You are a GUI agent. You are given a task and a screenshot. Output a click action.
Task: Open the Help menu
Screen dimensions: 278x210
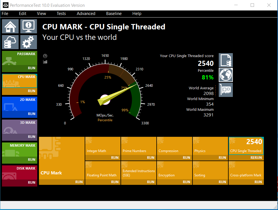click(x=137, y=14)
